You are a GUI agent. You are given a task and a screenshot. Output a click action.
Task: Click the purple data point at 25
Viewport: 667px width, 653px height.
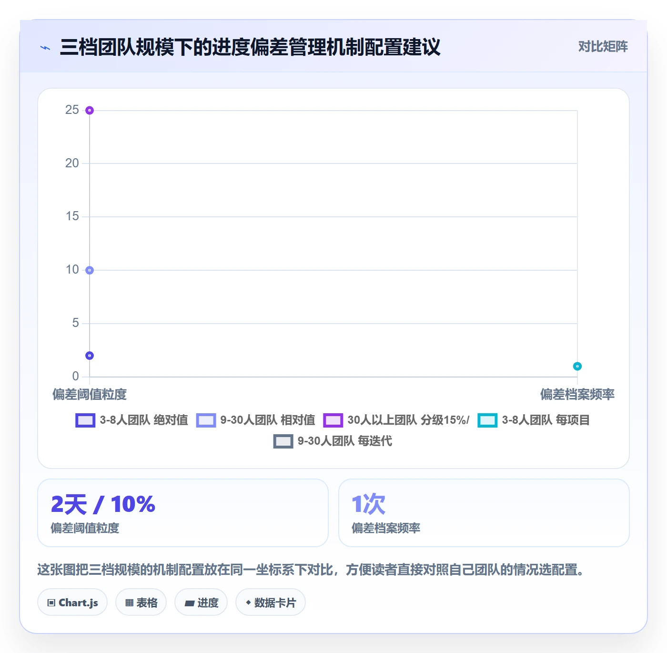tap(90, 111)
